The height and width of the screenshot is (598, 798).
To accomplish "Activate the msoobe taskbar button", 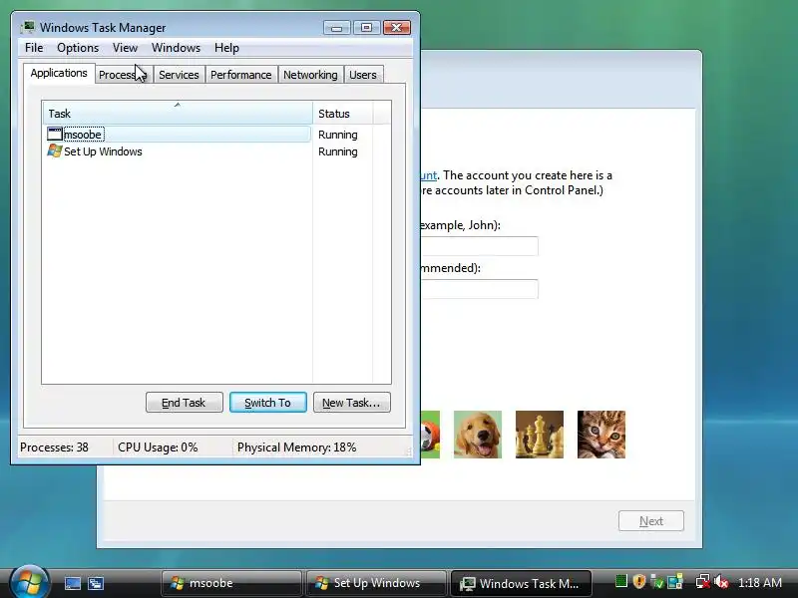I will click(231, 583).
